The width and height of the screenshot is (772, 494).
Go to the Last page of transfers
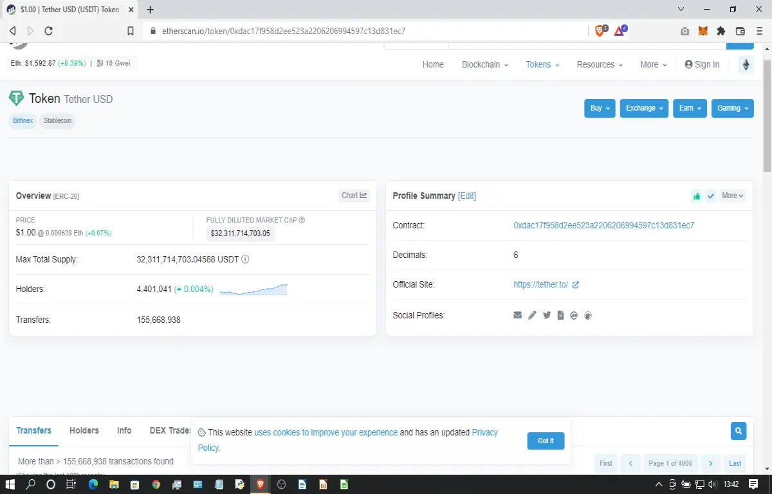(x=735, y=463)
